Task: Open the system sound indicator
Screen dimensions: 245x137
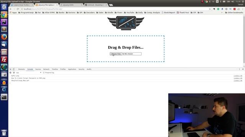Action: [233, 2]
